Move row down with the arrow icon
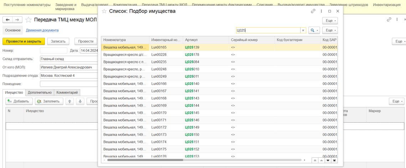 pos(80,102)
